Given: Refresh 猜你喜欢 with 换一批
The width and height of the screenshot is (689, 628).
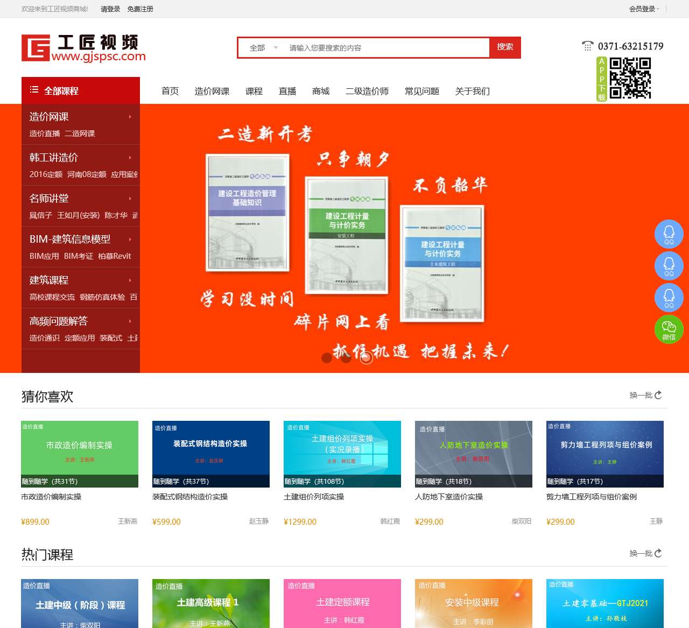Looking at the screenshot, I should tap(645, 395).
